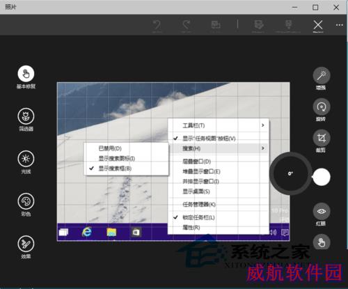Image resolution: width=348 pixels, height=289 pixels.
Task: Click 属性(R) in the pictured menu
Action: point(191,227)
